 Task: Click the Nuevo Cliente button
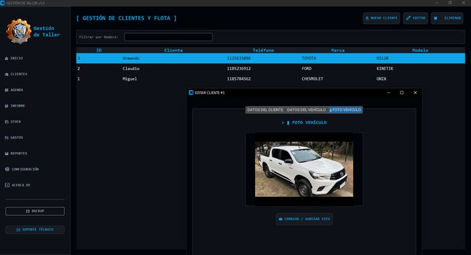pyautogui.click(x=381, y=18)
